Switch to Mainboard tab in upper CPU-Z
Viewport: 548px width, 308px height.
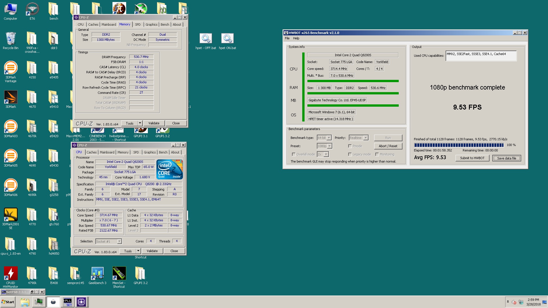click(109, 25)
